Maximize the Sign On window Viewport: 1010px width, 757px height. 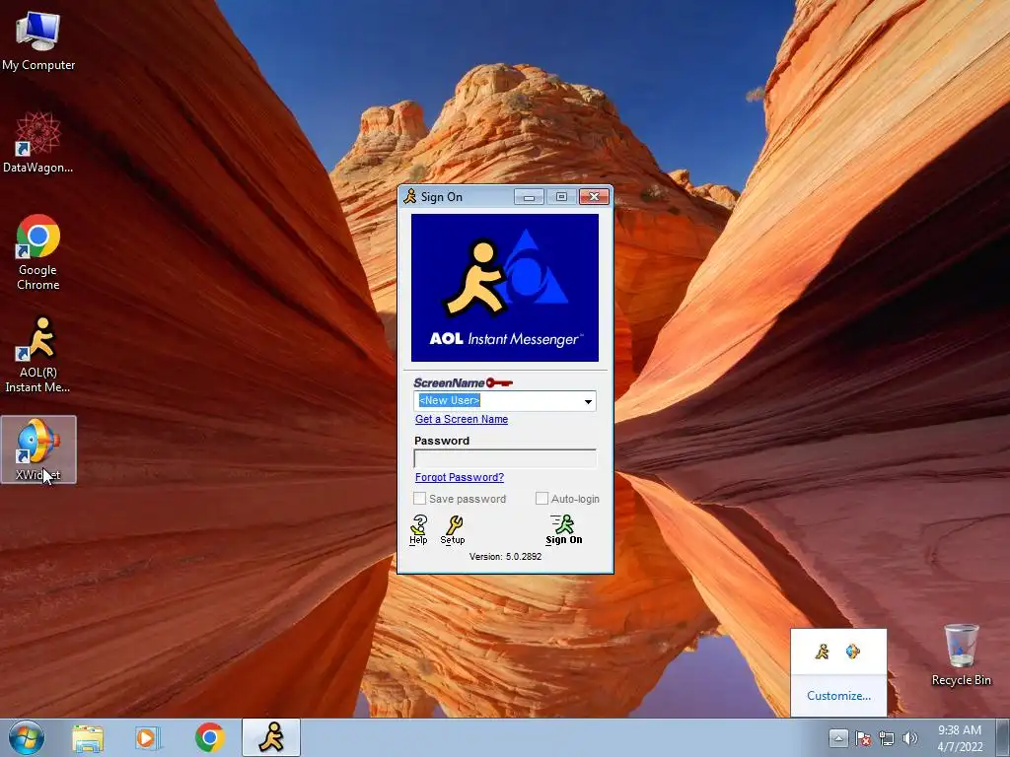(561, 196)
